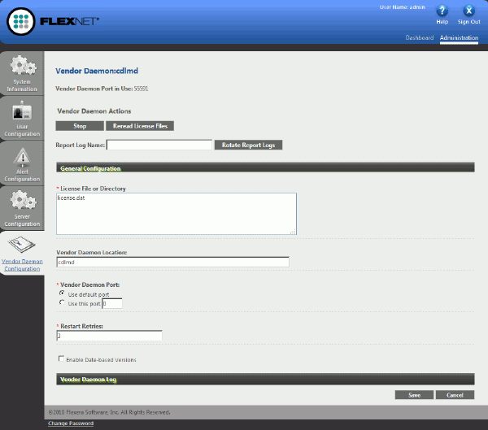This screenshot has height=430, width=488.
Task: Click the Report Log Name field
Action: point(159,145)
